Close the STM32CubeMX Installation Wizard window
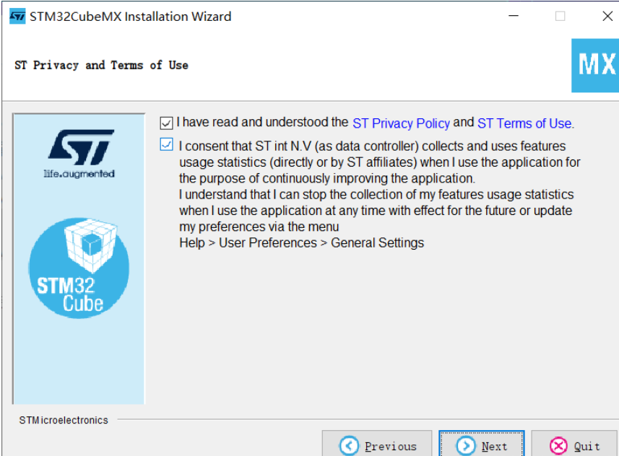The image size is (619, 456). click(x=607, y=16)
